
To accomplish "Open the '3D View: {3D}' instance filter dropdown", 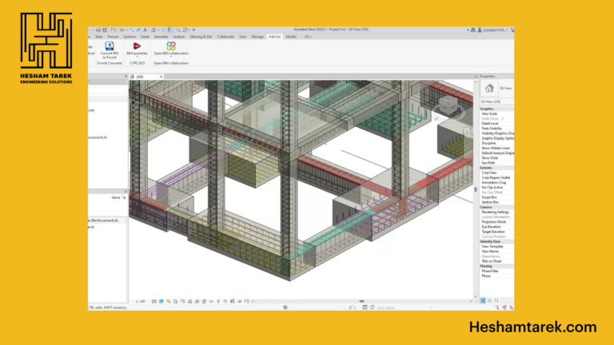I will pos(496,101).
